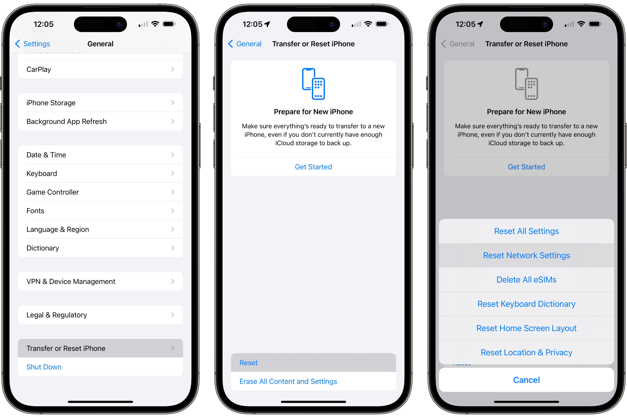Expand the iPhone Storage settings row
The image size is (627, 418).
click(100, 102)
